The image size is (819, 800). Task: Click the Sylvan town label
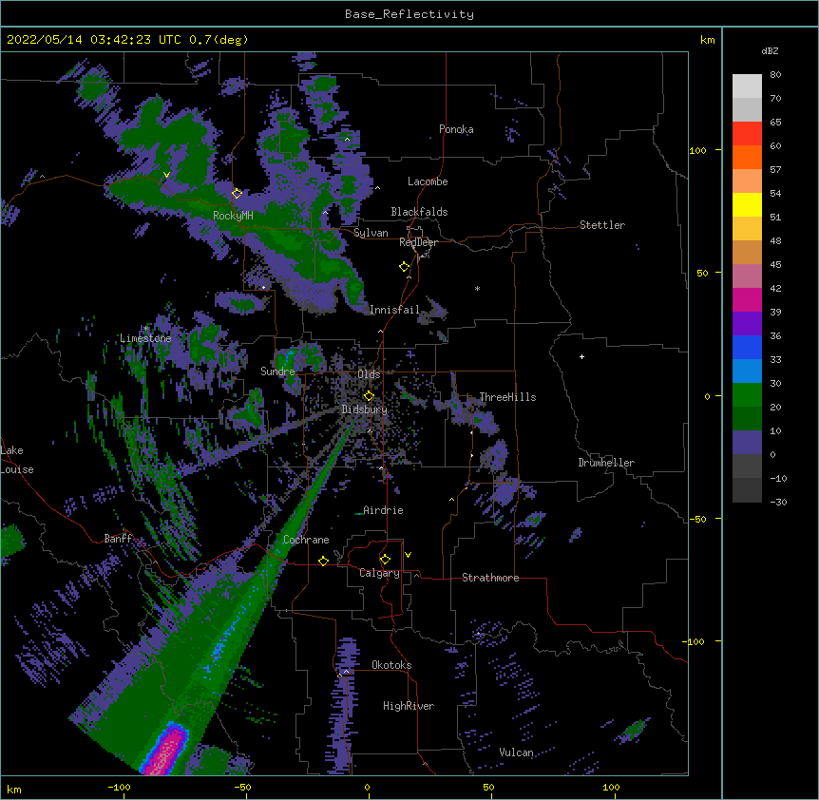click(x=371, y=233)
